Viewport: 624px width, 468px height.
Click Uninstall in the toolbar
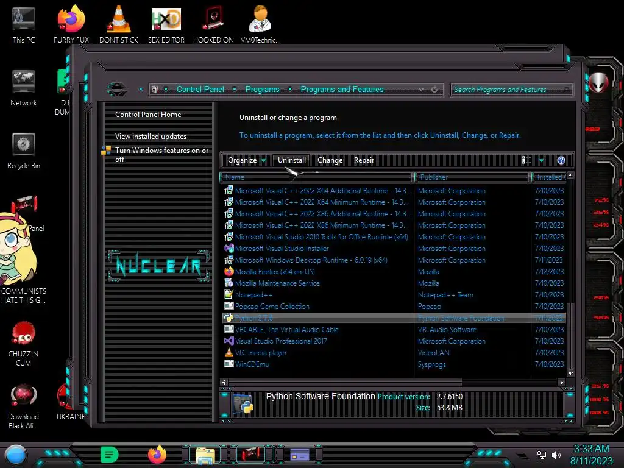292,160
